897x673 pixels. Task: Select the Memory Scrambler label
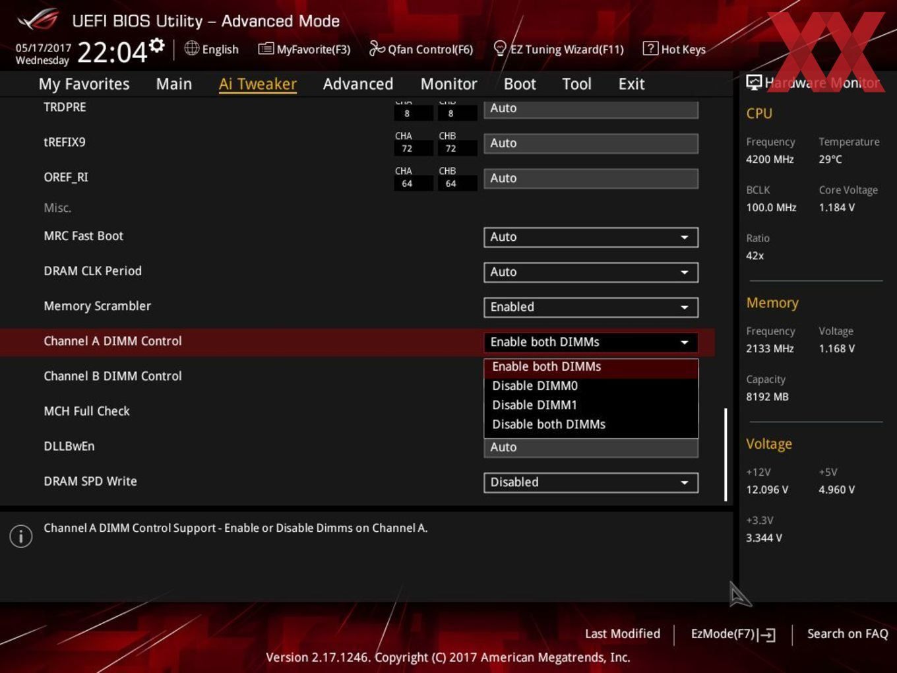97,306
